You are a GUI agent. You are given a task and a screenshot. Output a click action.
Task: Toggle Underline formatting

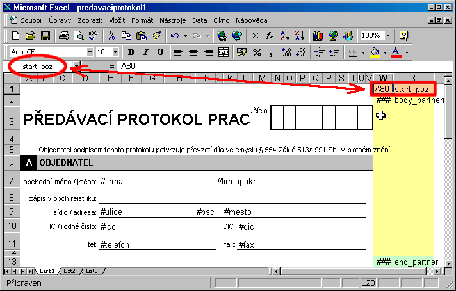[x=159, y=52]
